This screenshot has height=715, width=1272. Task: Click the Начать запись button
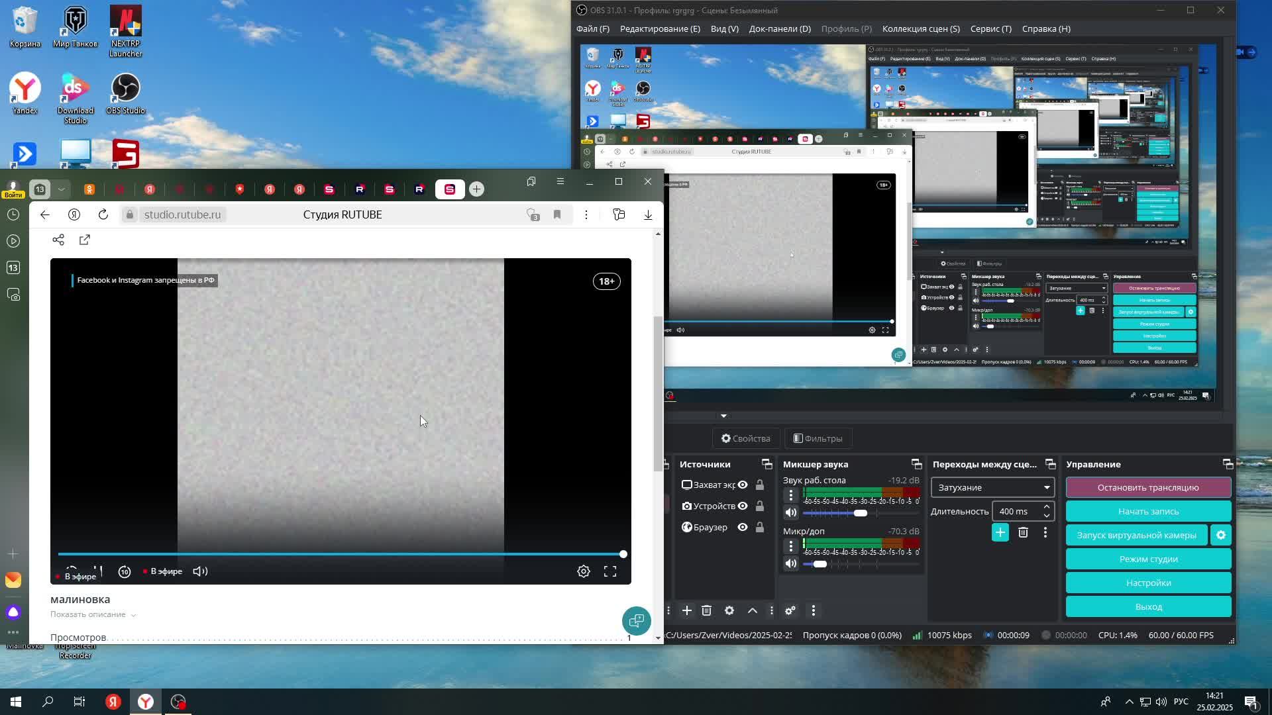pos(1147,511)
